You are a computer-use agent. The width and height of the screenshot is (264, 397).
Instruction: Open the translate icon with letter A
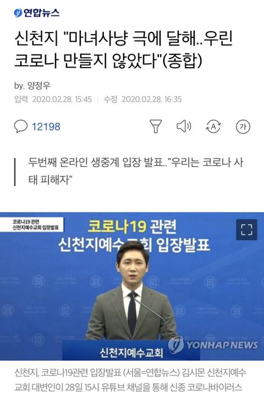[213, 126]
